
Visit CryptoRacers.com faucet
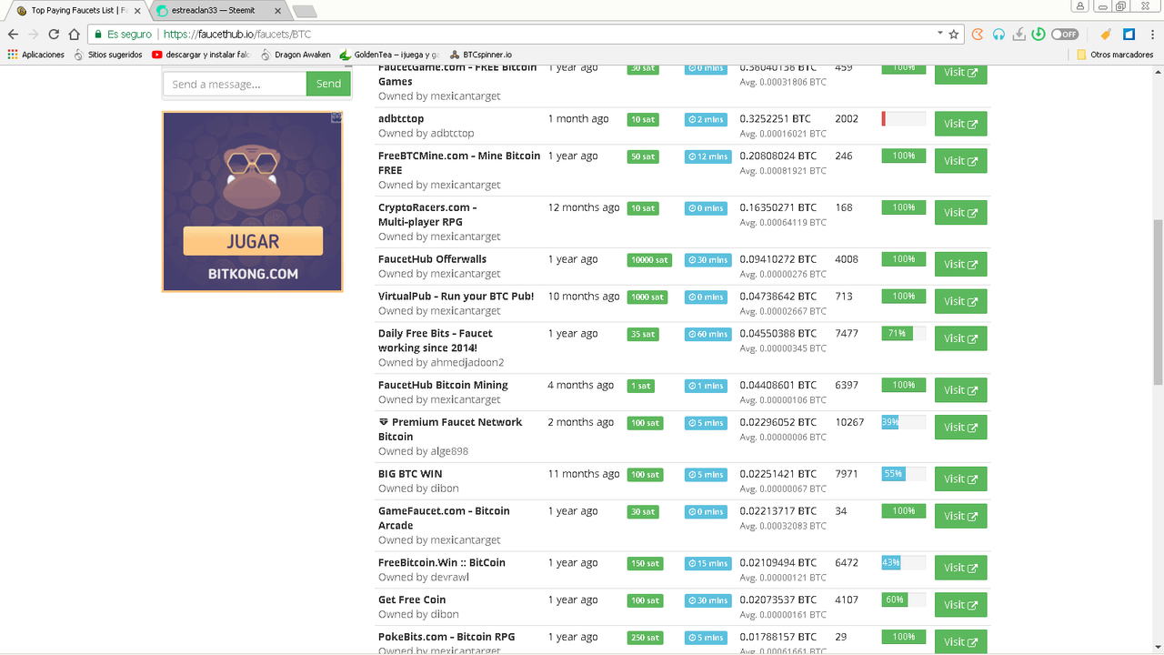960,213
